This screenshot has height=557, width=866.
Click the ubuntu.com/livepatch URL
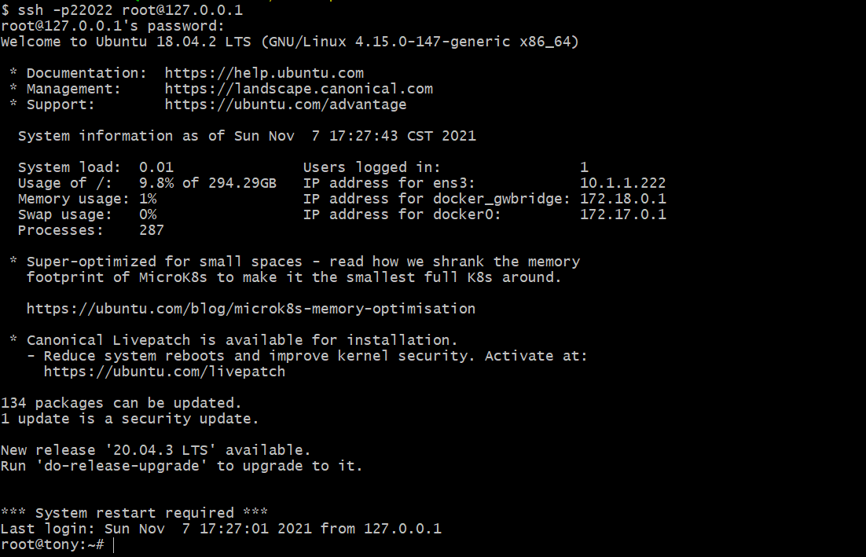(164, 372)
